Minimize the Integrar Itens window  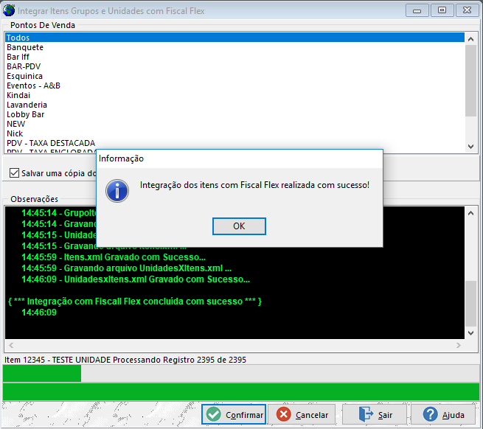[x=417, y=11]
